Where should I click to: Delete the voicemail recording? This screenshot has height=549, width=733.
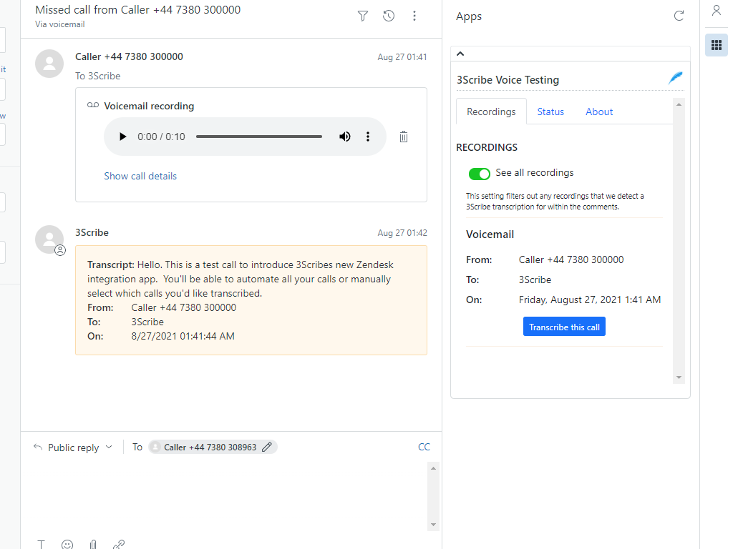pos(404,137)
